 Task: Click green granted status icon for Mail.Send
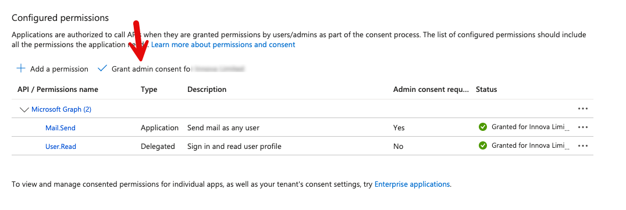[x=483, y=127]
